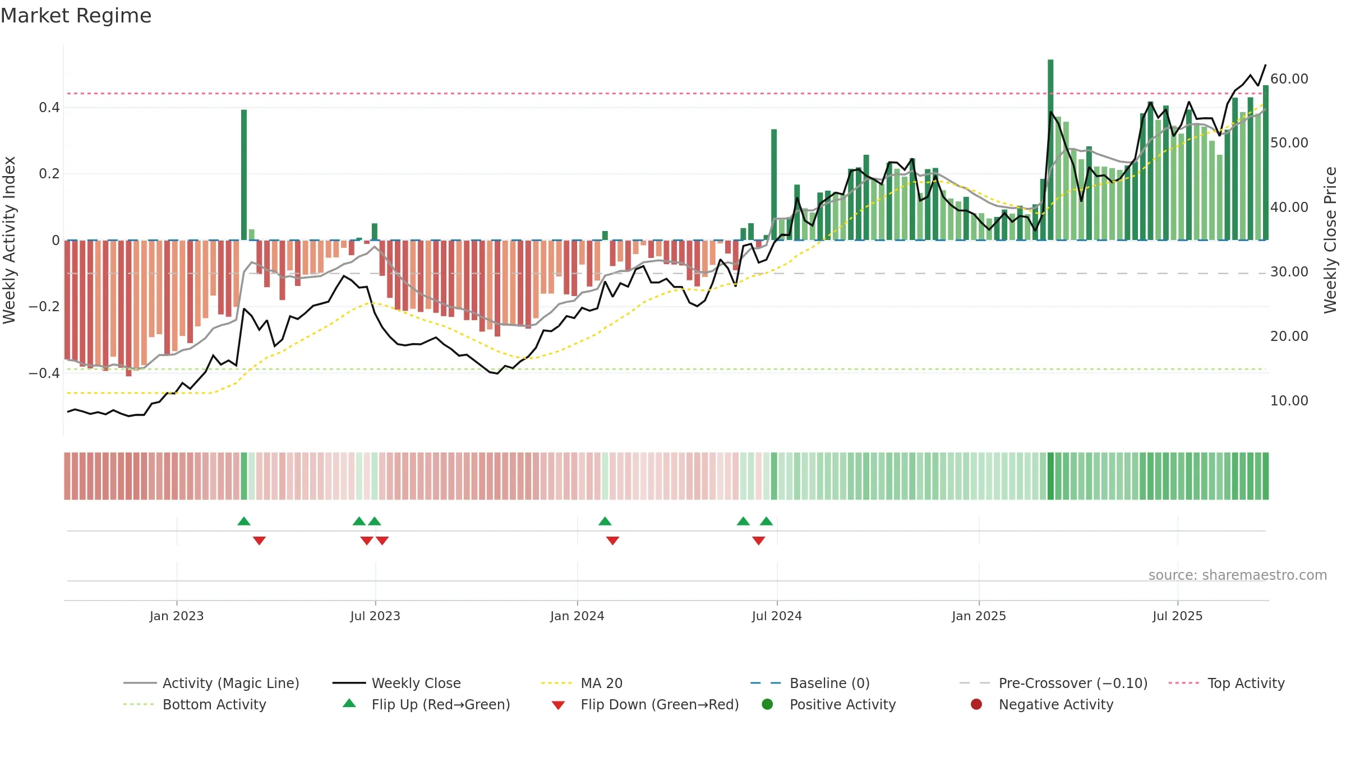The height and width of the screenshot is (757, 1346).
Task: Click the Jul 2024 x-axis label
Action: point(777,616)
